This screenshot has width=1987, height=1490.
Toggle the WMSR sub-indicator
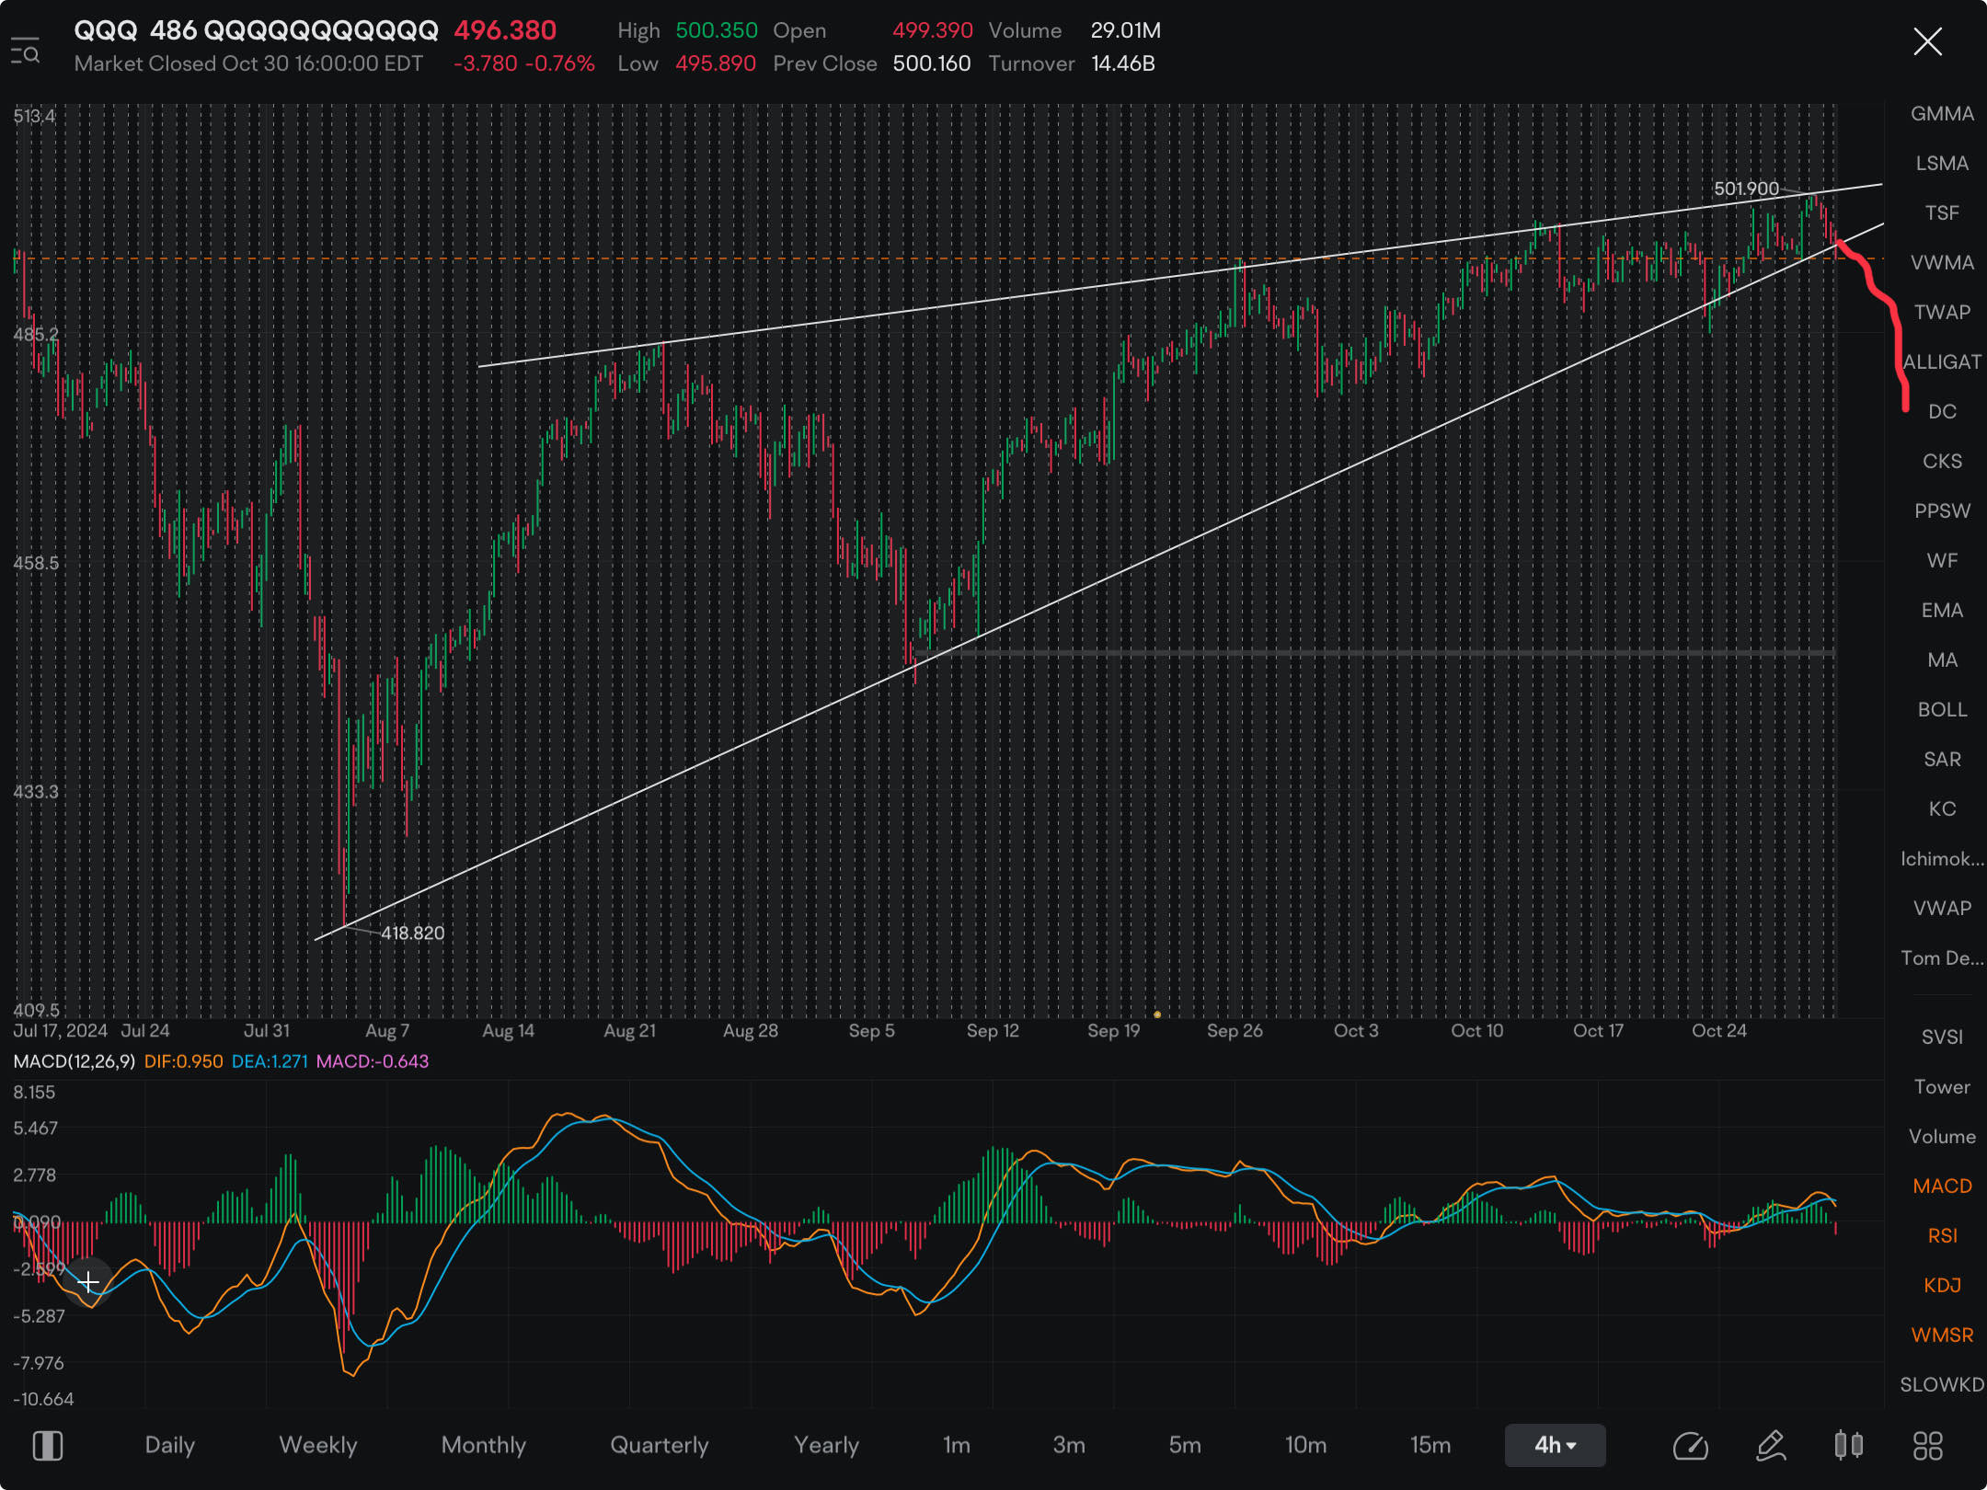1942,1335
